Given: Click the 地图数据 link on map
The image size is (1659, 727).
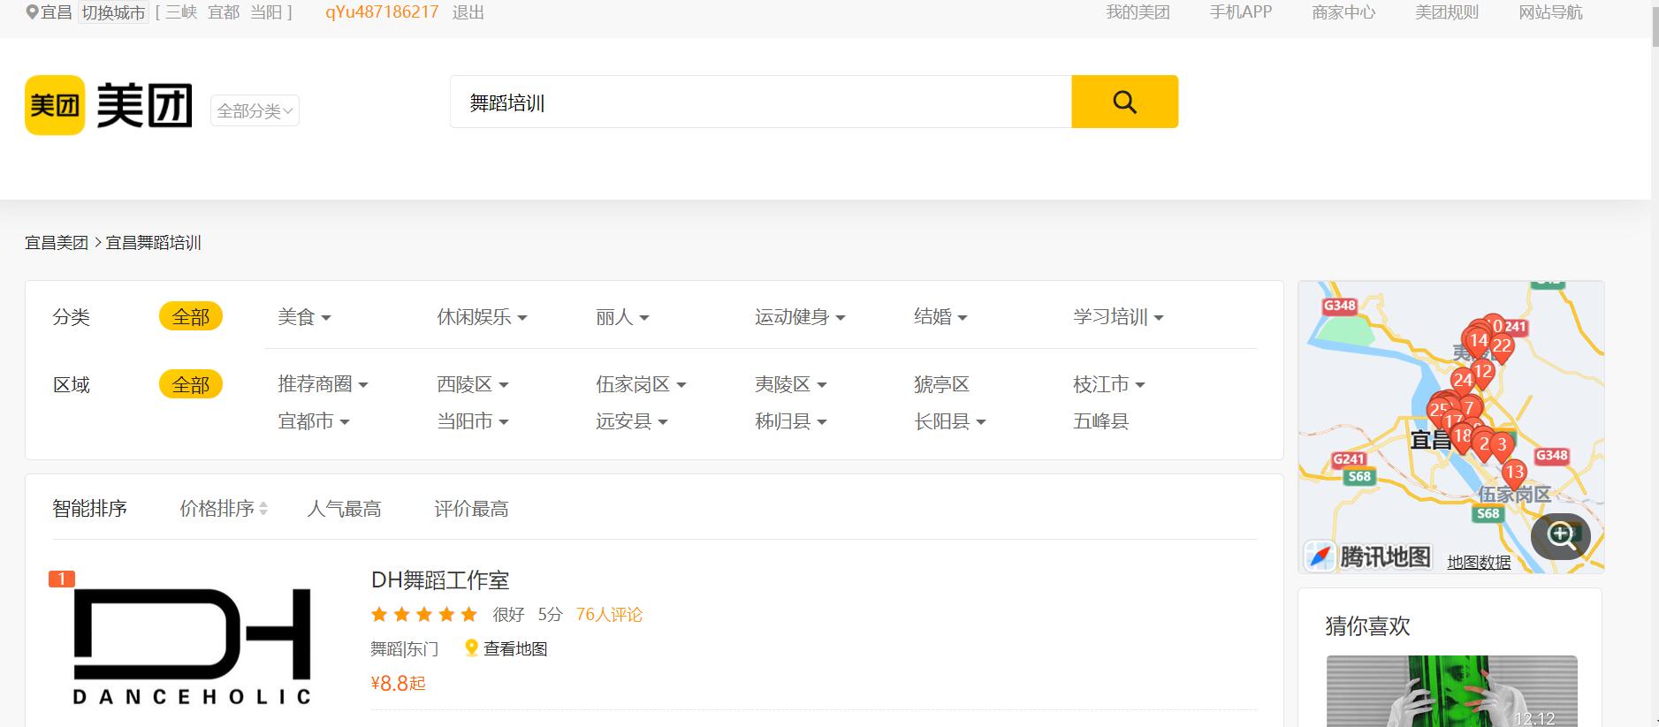Looking at the screenshot, I should point(1479,563).
